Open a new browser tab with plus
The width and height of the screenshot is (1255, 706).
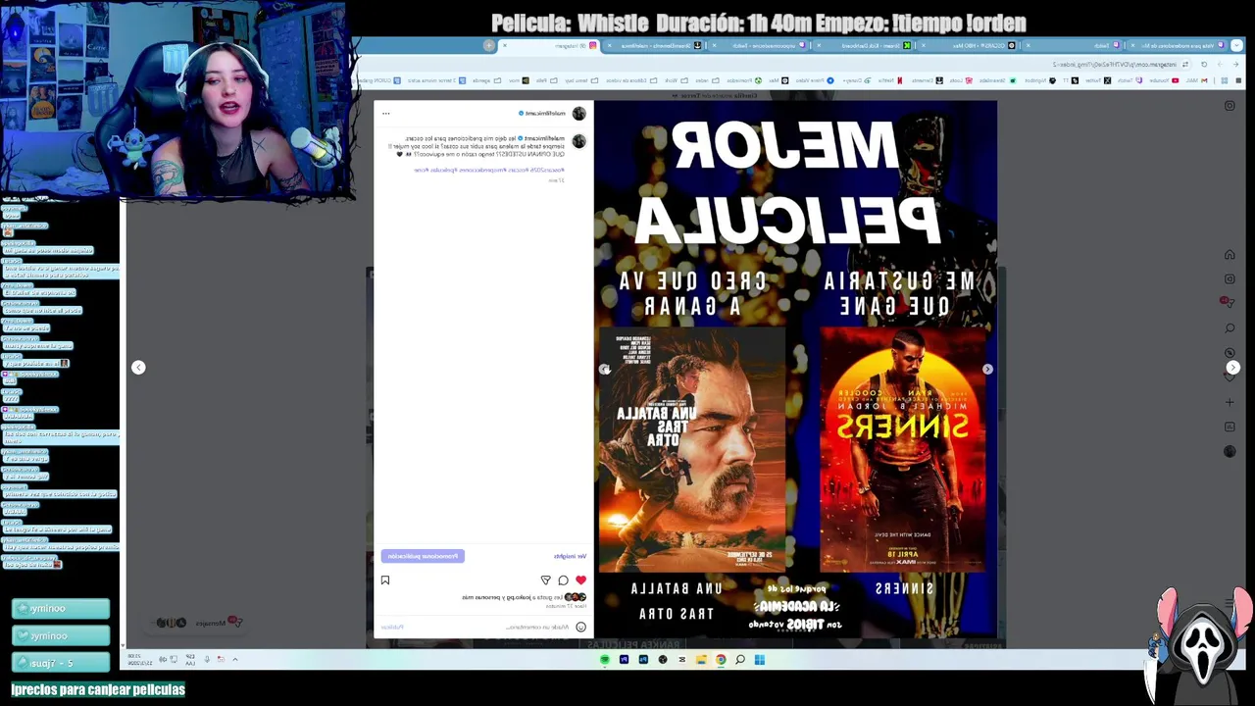pos(489,45)
